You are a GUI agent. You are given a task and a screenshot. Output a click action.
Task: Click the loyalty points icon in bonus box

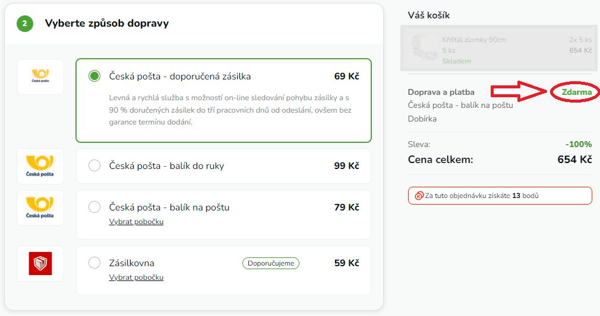[x=419, y=196]
